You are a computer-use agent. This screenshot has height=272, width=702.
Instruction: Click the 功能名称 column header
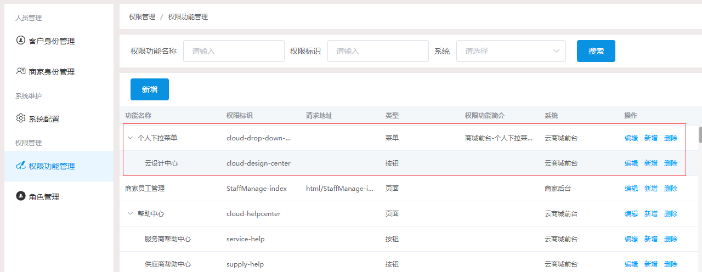pos(138,116)
